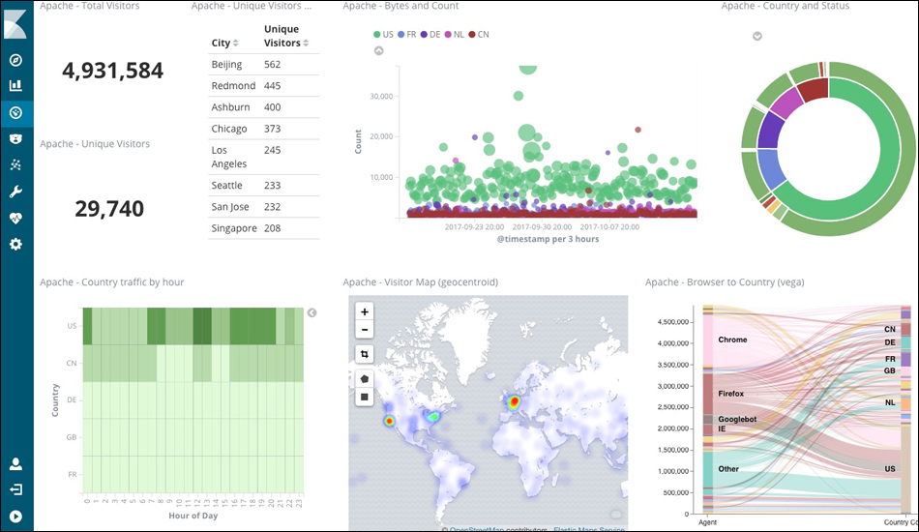Viewport: 919px width, 532px height.
Task: Open user profile icon in sidebar
Action: (x=15, y=464)
